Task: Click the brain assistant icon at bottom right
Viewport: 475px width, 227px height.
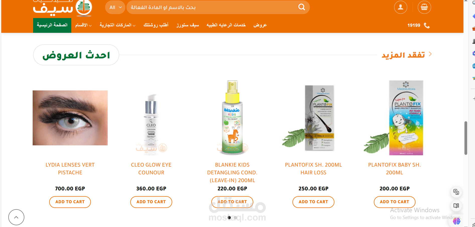Action: (x=456, y=221)
